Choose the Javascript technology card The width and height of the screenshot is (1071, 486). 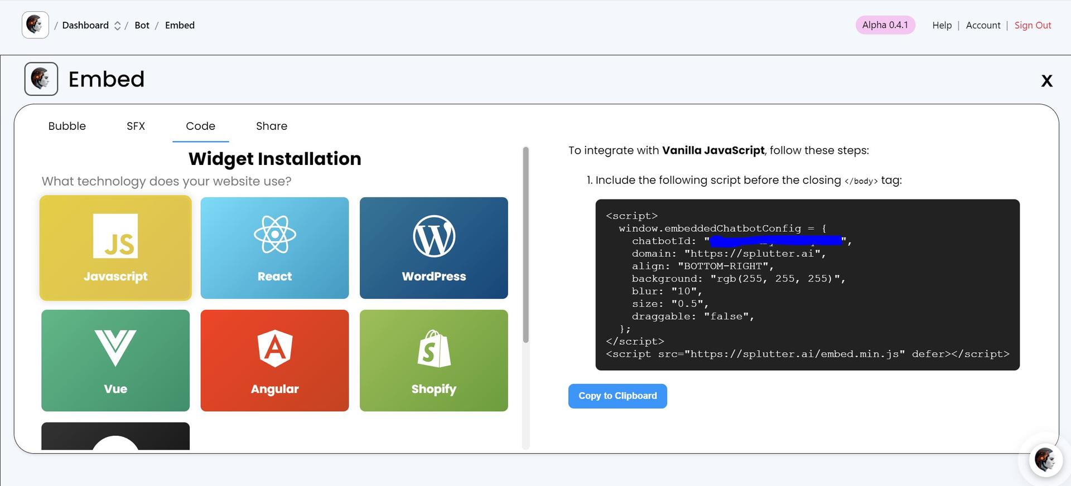pyautogui.click(x=115, y=248)
